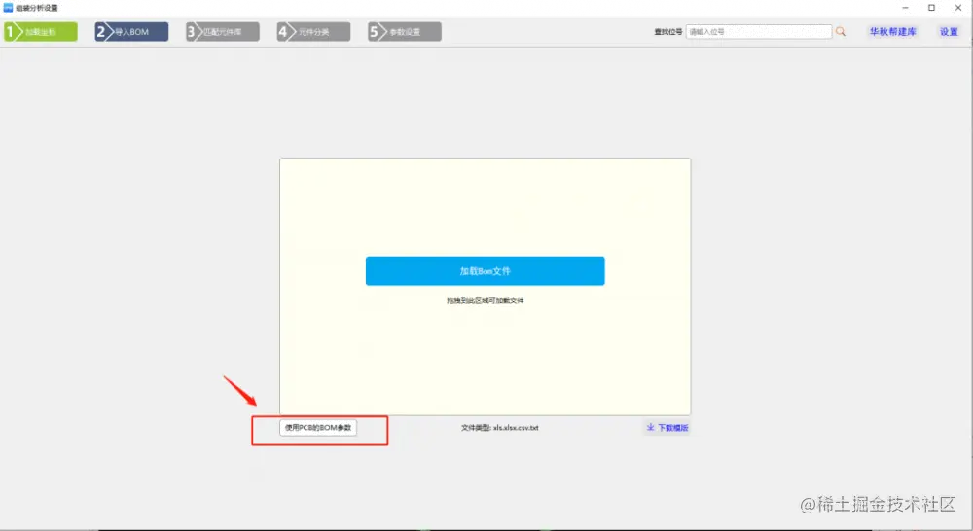
Task: Go to step 1 加载坐标
Action: [41, 32]
